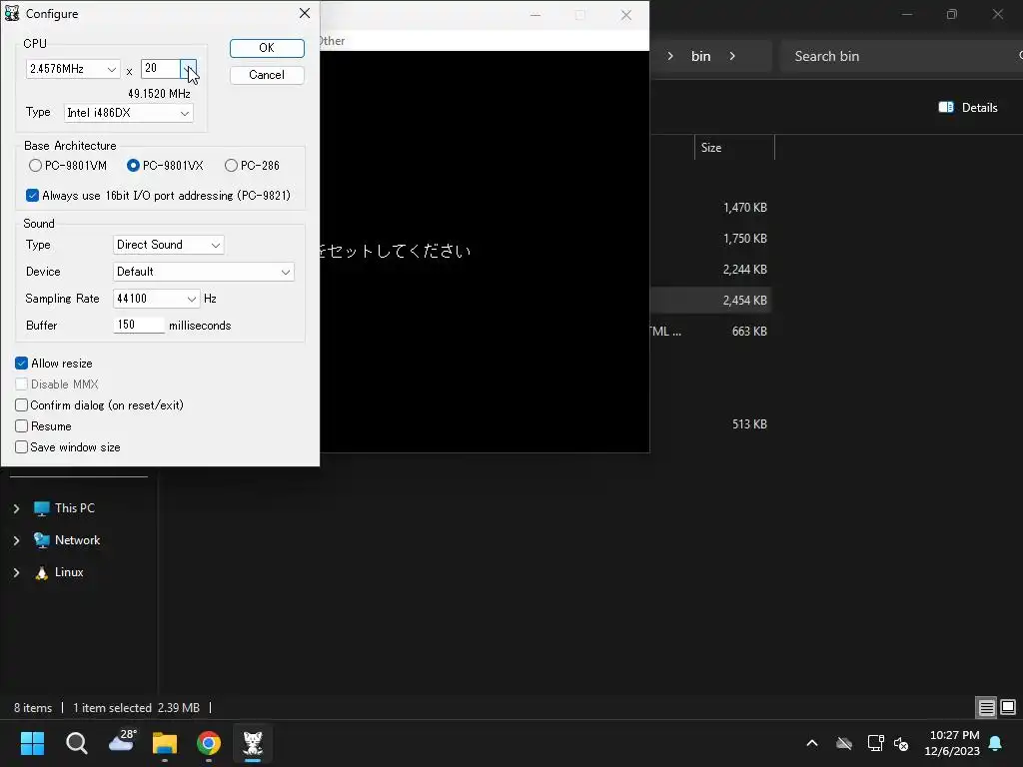
Task: Open File Explorer from taskbar
Action: (x=165, y=743)
